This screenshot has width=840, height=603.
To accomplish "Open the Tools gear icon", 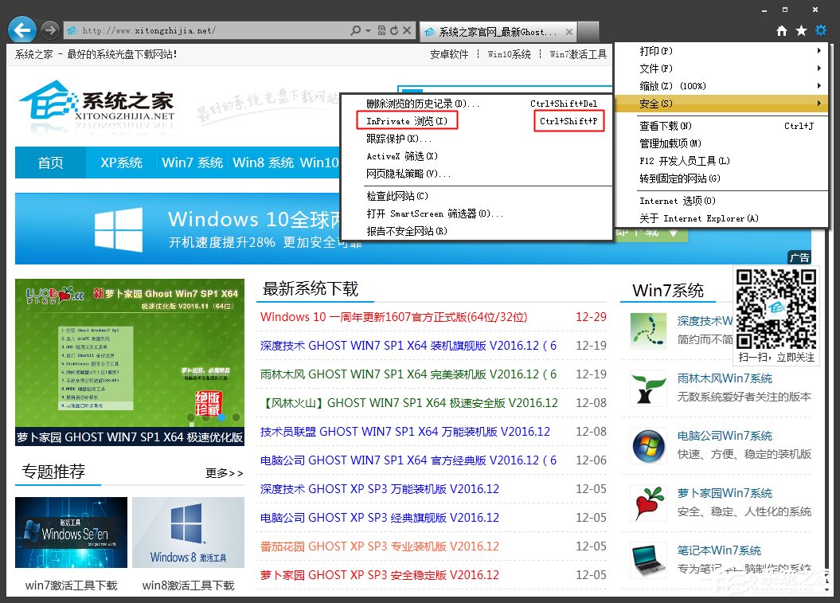I will click(x=820, y=29).
